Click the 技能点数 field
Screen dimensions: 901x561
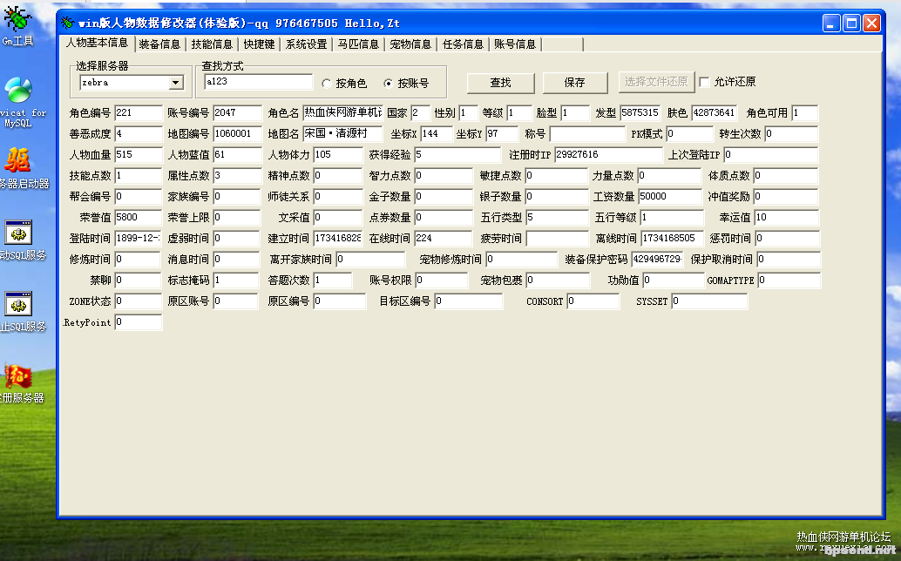click(x=139, y=176)
